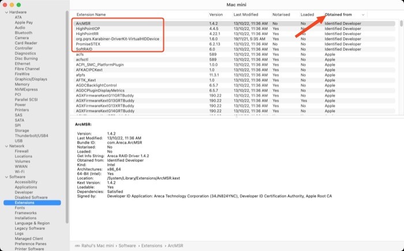
Task: Select the acfs extension row
Action: point(234,54)
